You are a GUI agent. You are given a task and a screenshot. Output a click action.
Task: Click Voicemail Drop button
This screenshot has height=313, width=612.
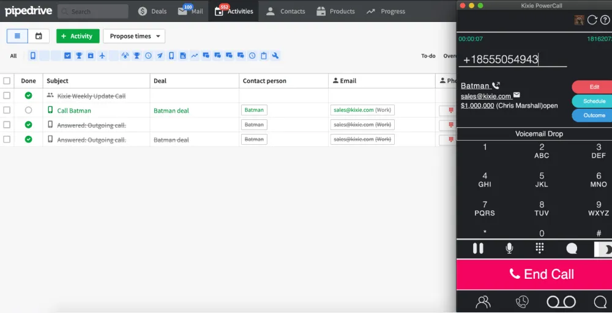point(534,134)
